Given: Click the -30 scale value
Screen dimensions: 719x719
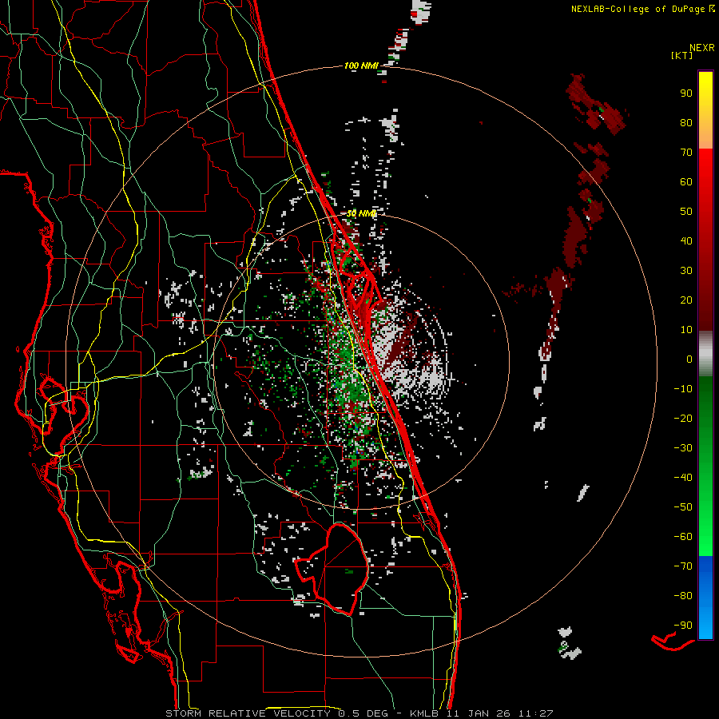Looking at the screenshot, I should pyautogui.click(x=683, y=448).
